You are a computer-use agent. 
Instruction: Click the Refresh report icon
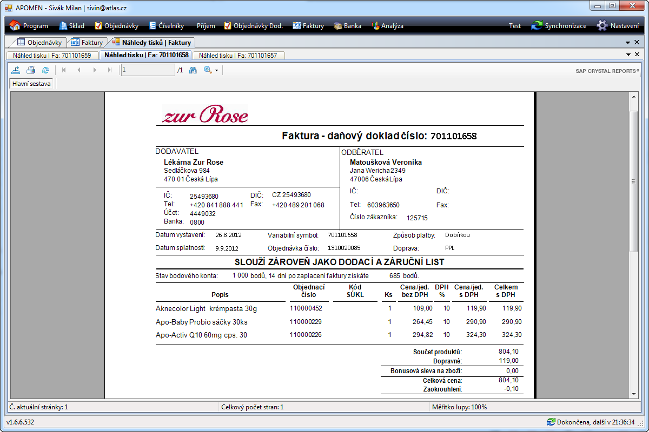[x=45, y=70]
